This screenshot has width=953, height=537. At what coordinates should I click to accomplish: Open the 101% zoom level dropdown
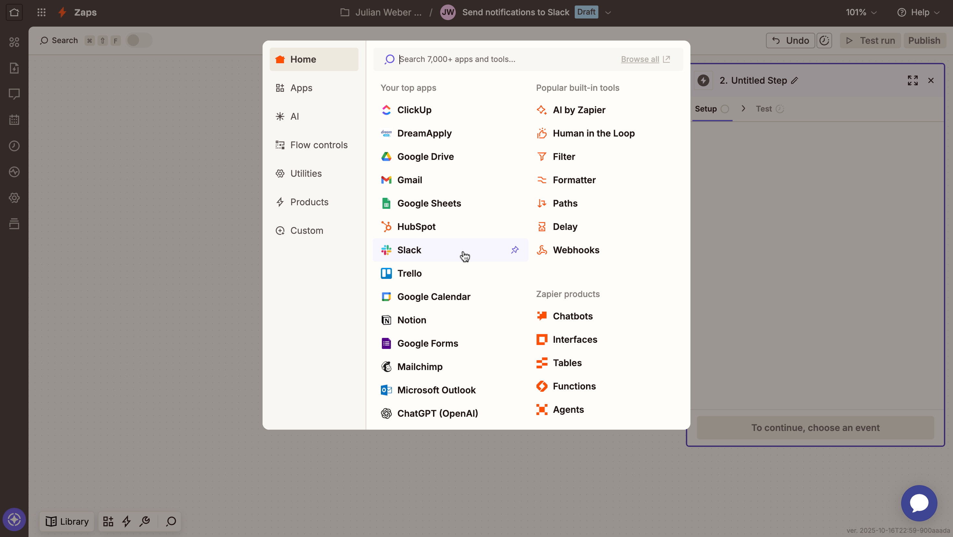pyautogui.click(x=861, y=12)
